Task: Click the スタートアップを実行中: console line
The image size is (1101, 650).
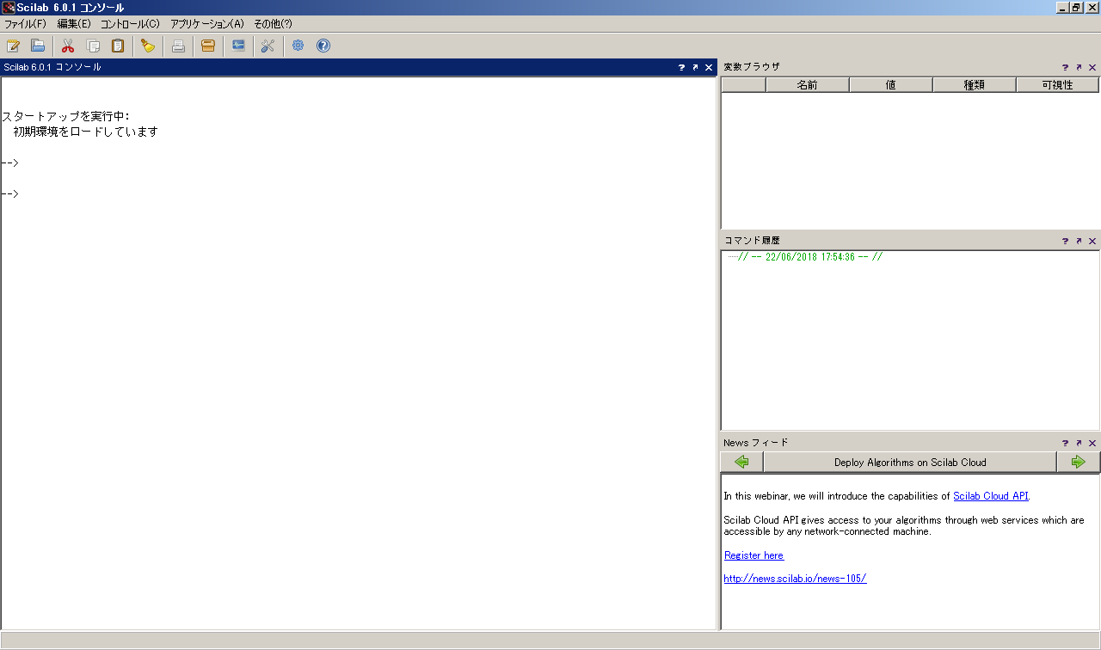Action: point(65,117)
